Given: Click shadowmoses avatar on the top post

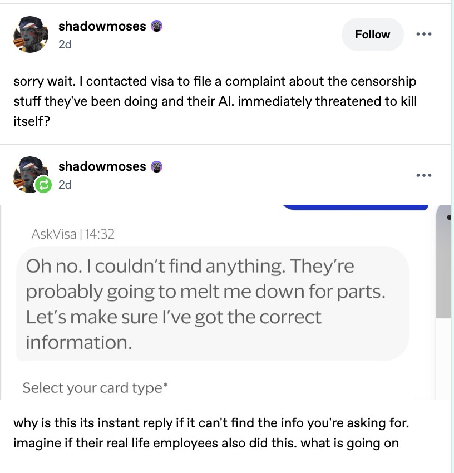Looking at the screenshot, I should tap(31, 35).
